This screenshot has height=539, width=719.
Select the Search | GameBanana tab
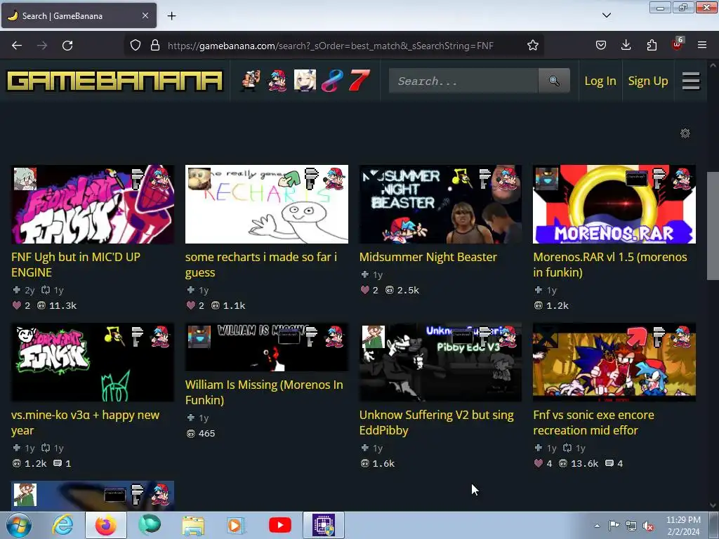(79, 15)
